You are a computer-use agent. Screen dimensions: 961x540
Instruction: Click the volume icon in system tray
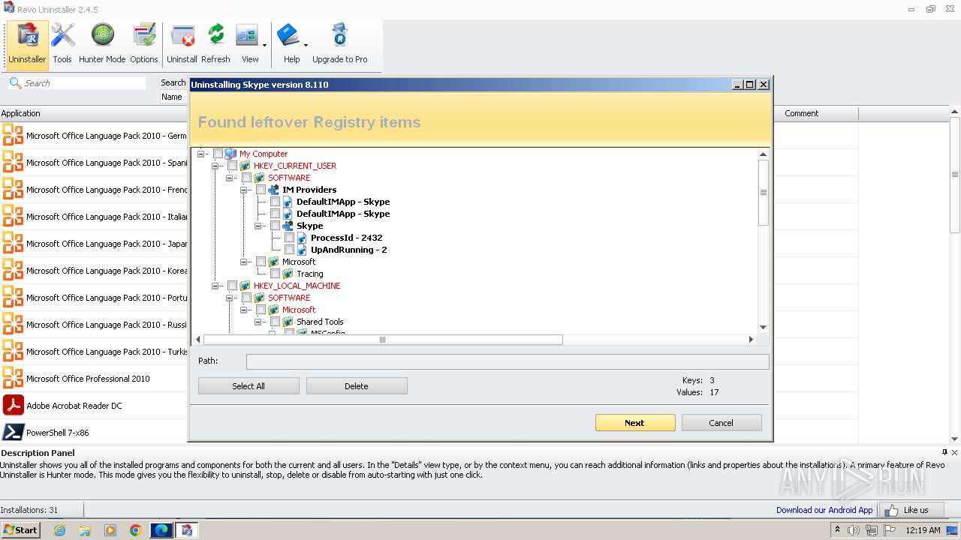click(x=854, y=530)
